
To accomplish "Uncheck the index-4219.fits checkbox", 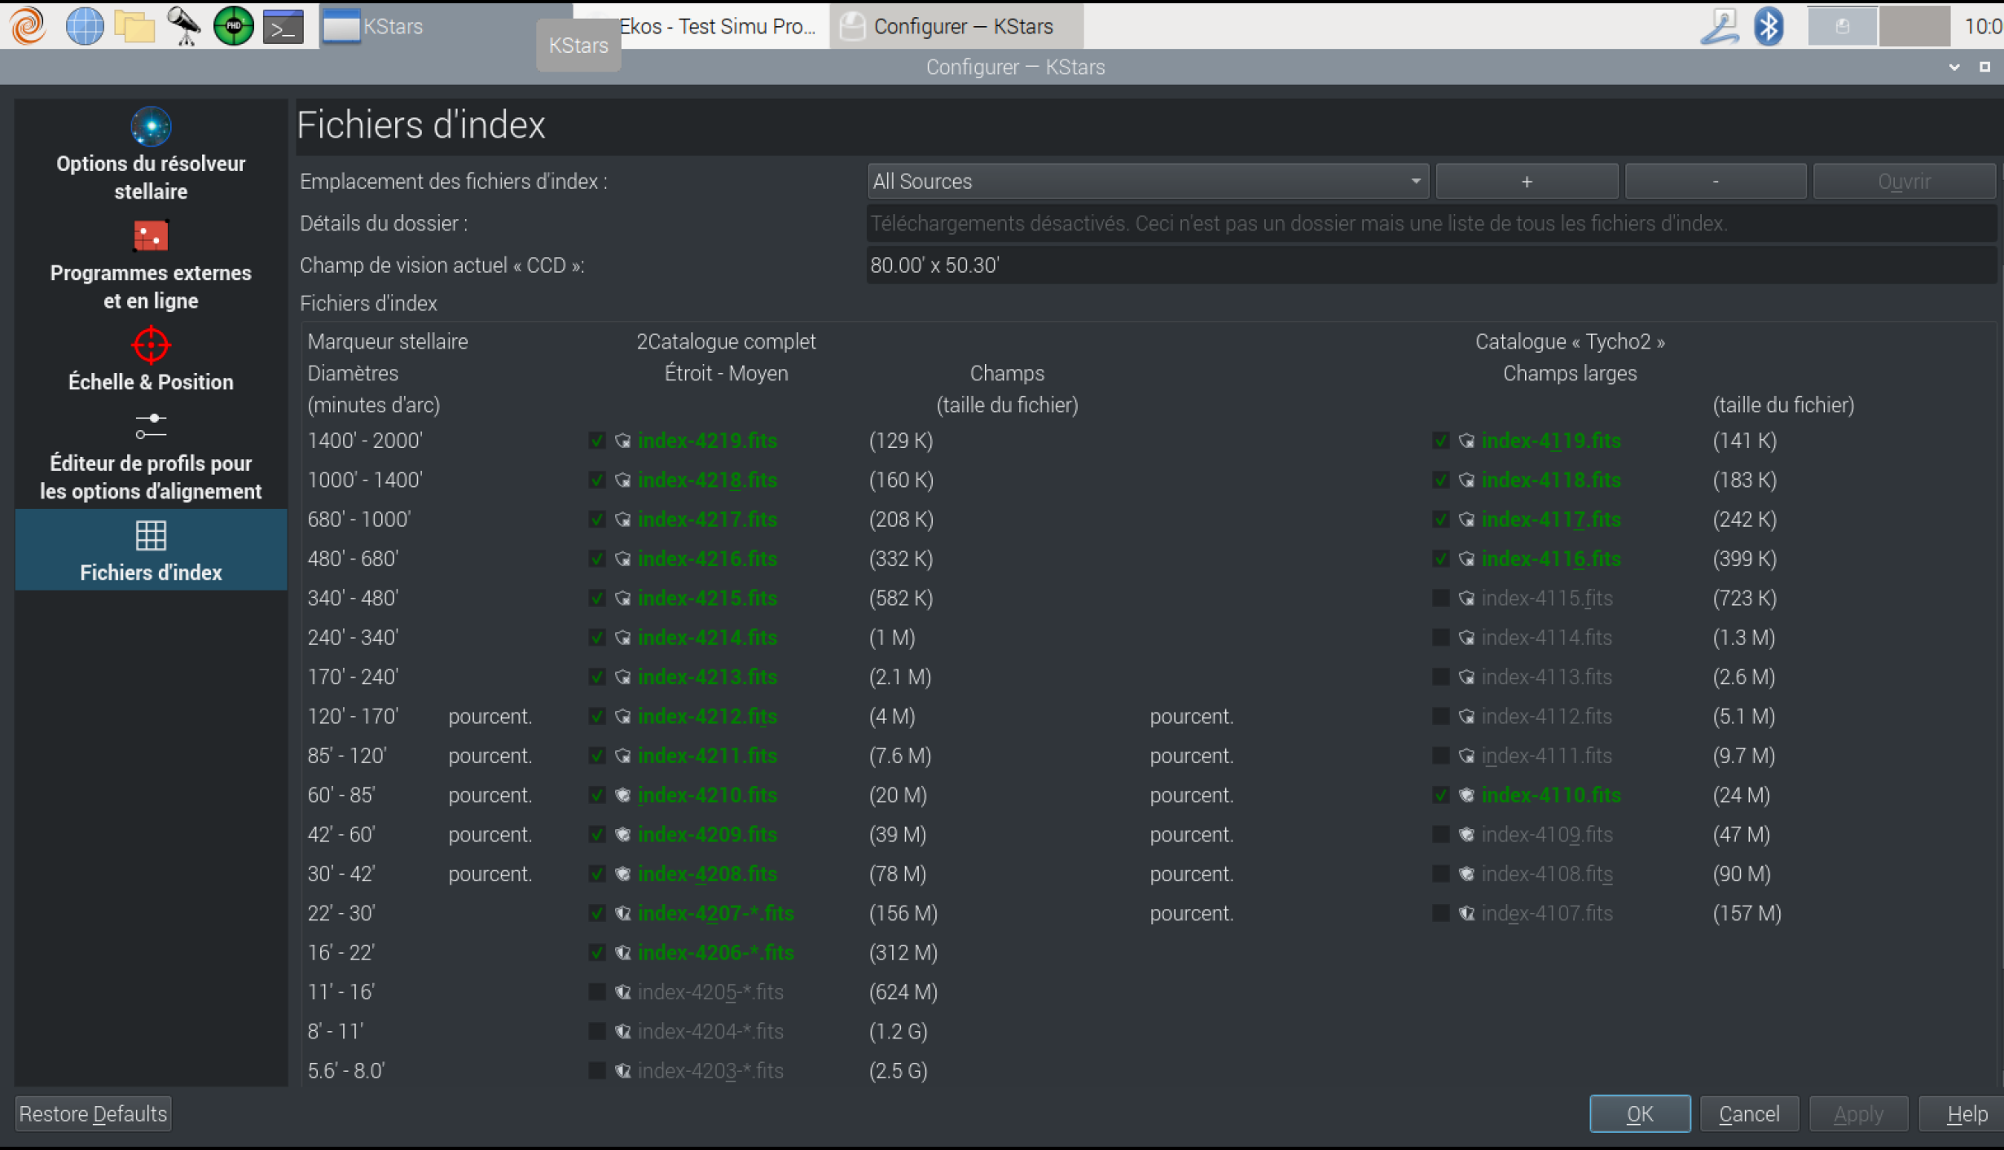I will tap(597, 441).
